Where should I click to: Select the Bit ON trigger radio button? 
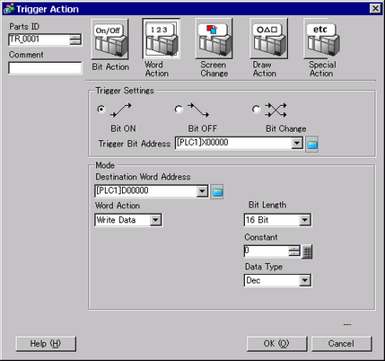click(x=101, y=110)
